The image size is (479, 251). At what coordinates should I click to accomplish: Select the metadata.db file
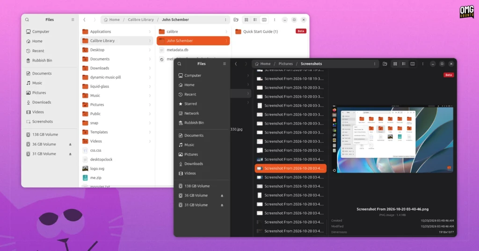point(193,49)
